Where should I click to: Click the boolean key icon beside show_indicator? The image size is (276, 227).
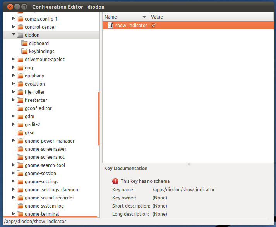pyautogui.click(x=110, y=25)
